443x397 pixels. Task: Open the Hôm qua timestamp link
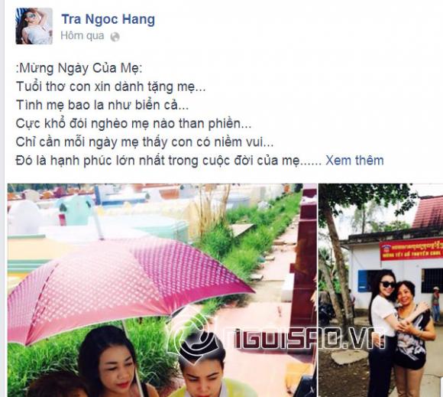pyautogui.click(x=82, y=36)
